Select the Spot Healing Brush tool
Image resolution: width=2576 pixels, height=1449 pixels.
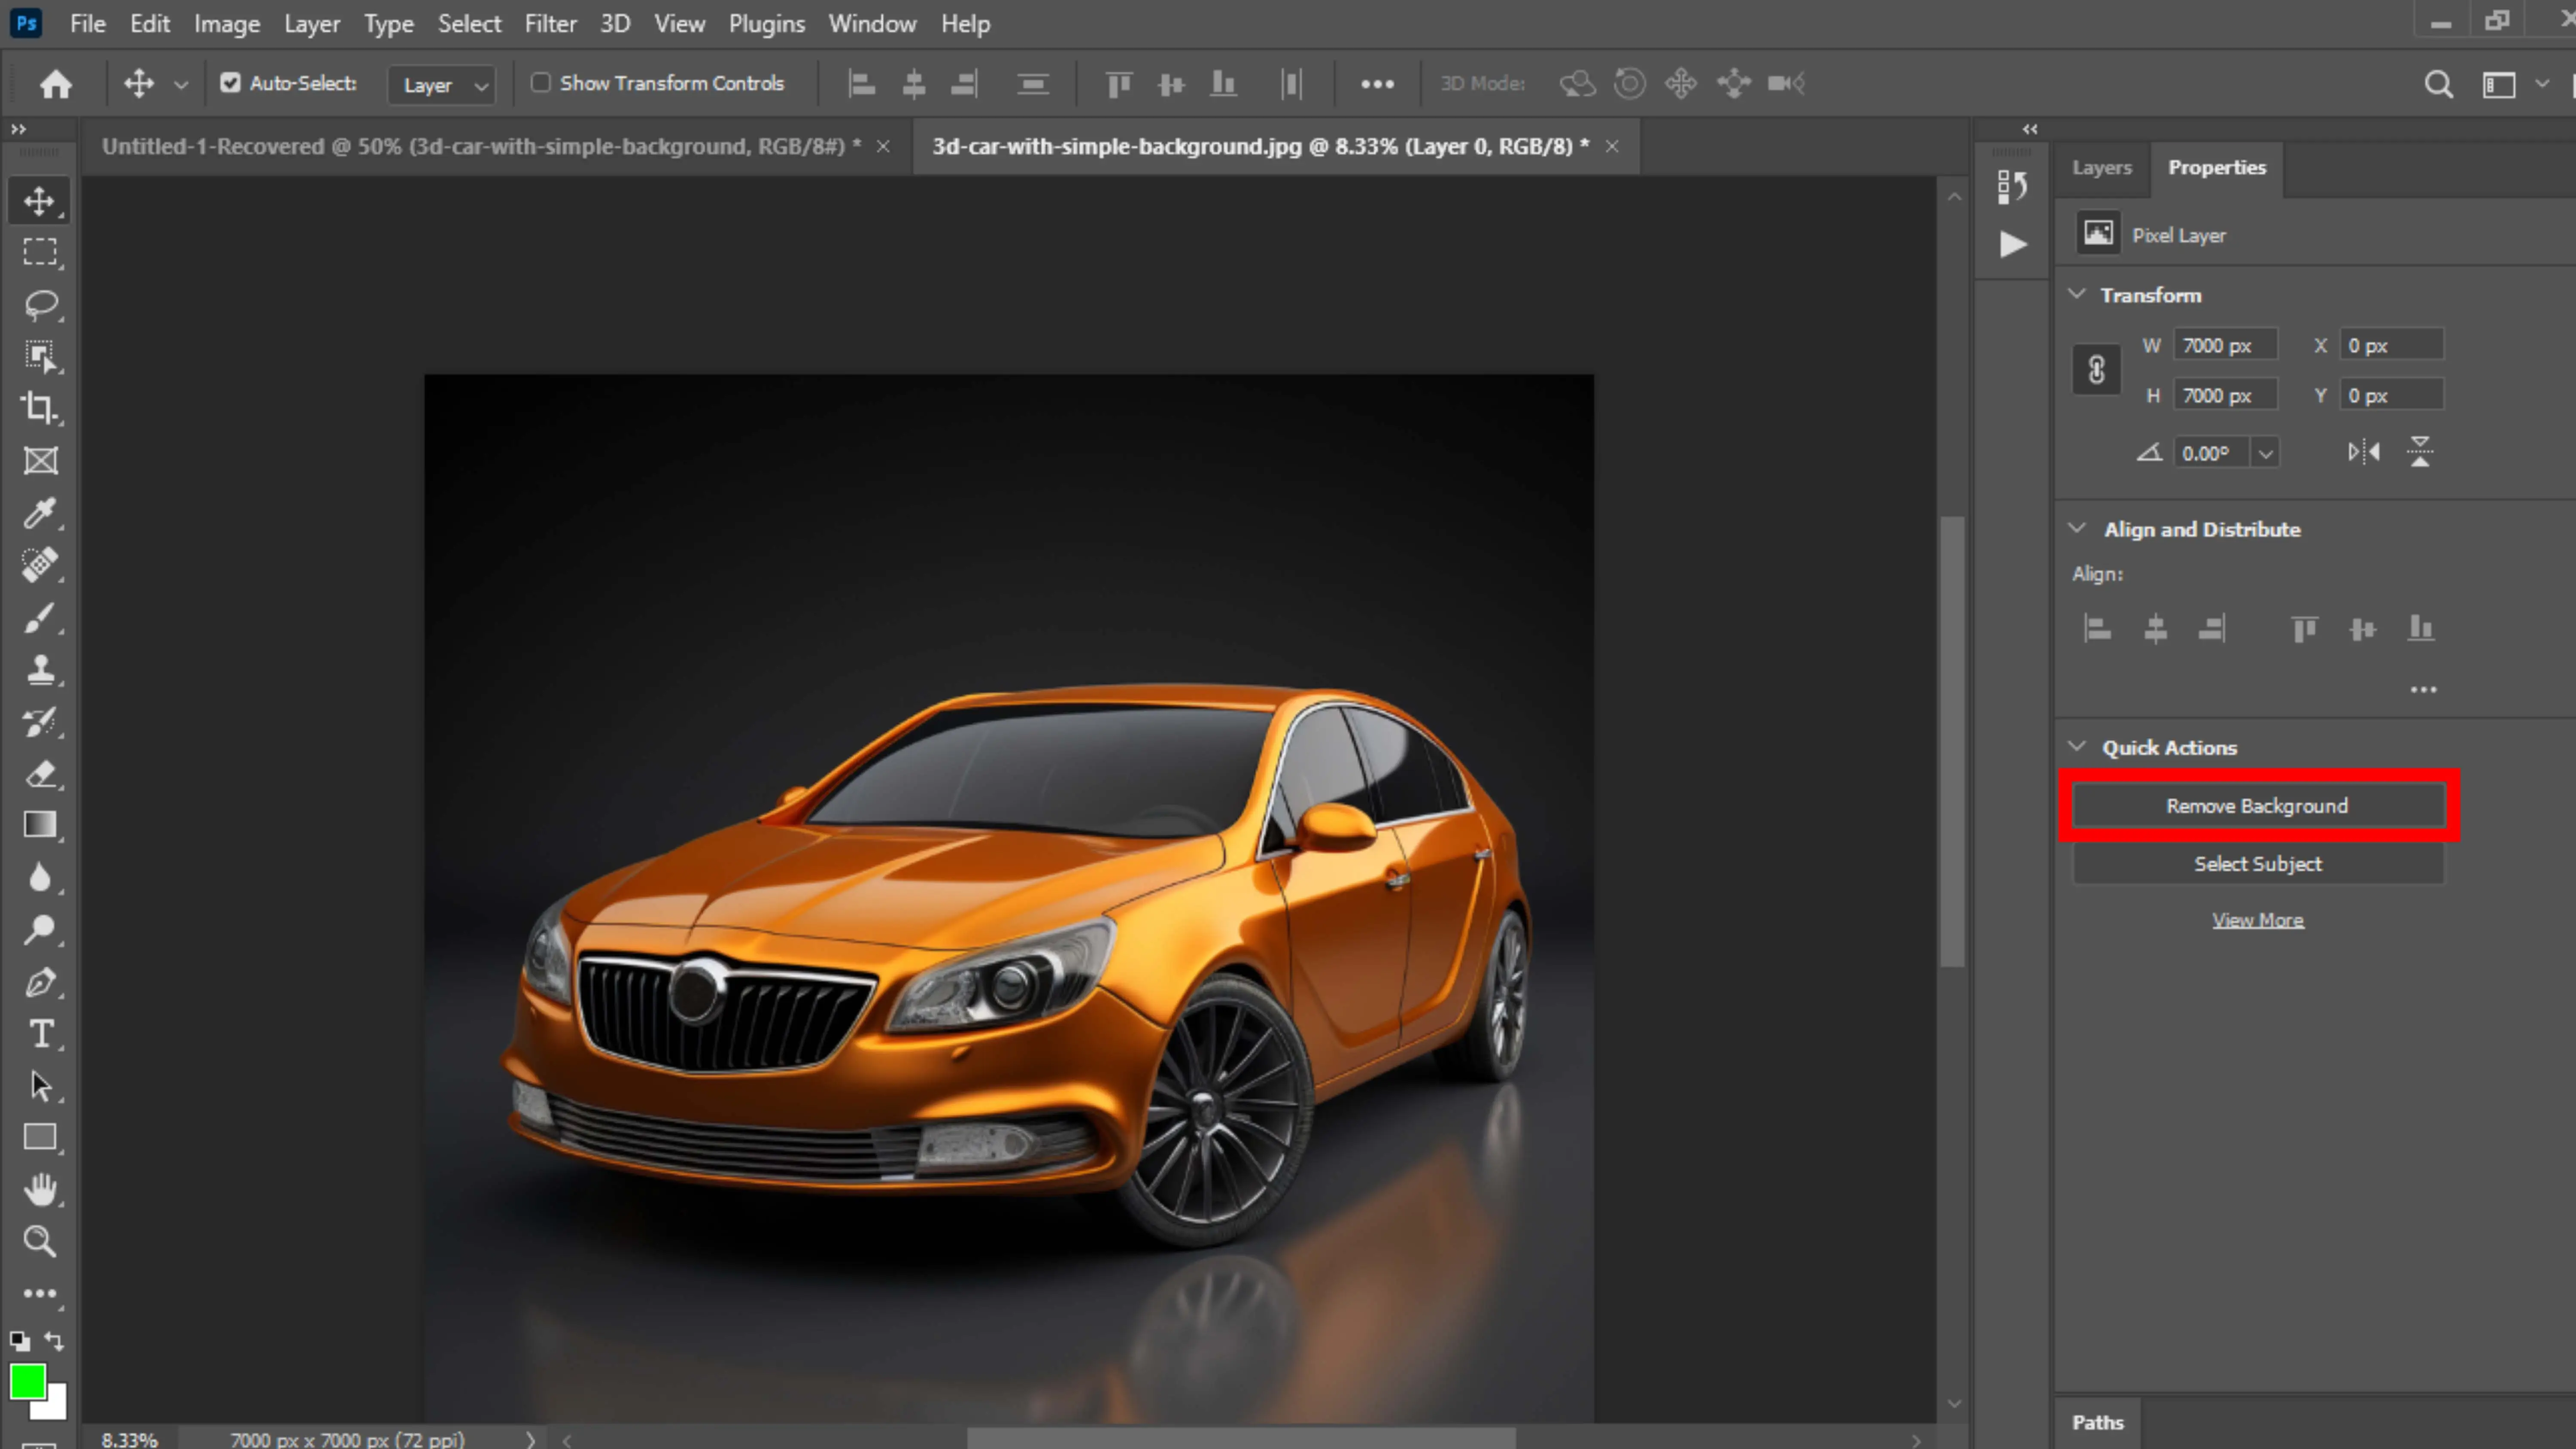click(40, 565)
